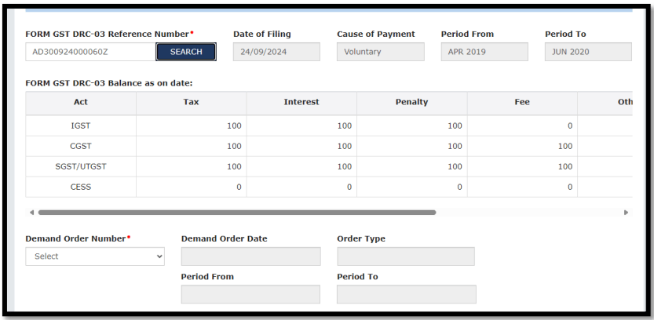Click the Penalty column header
Image resolution: width=654 pixels, height=320 pixels.
pos(411,103)
